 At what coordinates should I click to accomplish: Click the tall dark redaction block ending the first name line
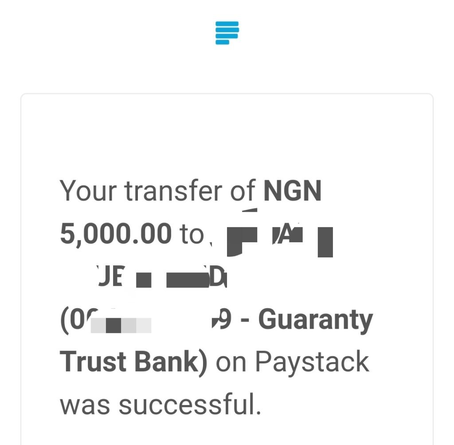(x=325, y=242)
